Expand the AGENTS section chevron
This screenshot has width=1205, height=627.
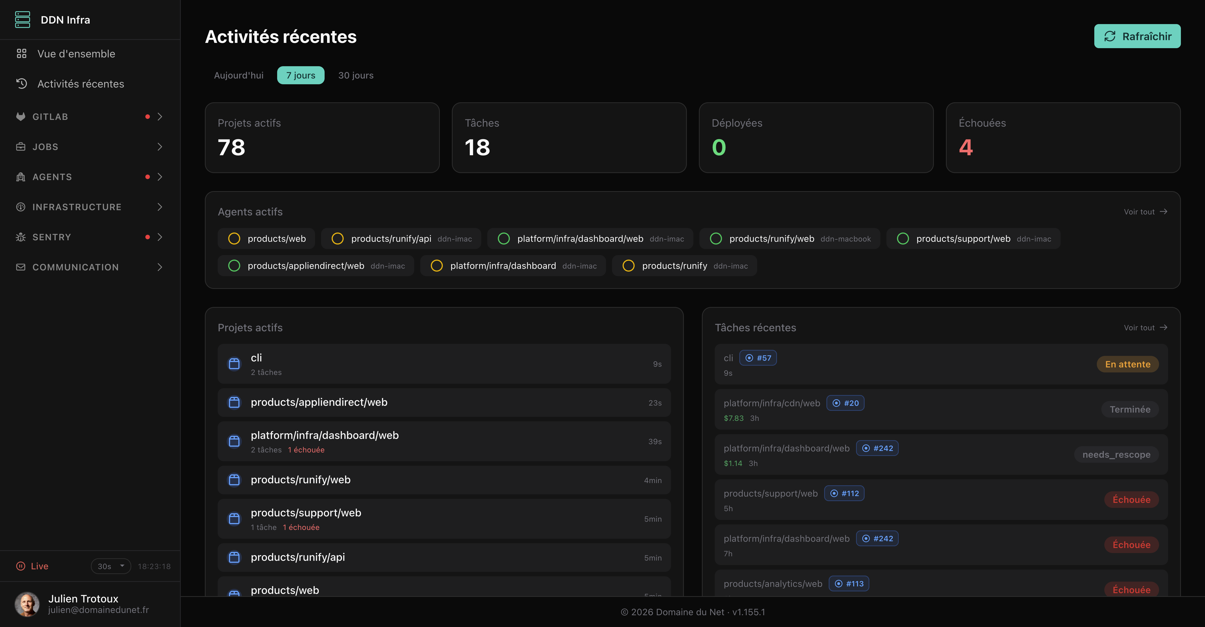click(159, 177)
